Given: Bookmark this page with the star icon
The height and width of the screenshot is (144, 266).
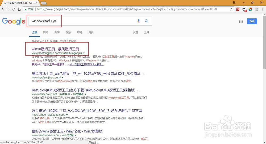Looking at the screenshot, I should tap(231, 9).
